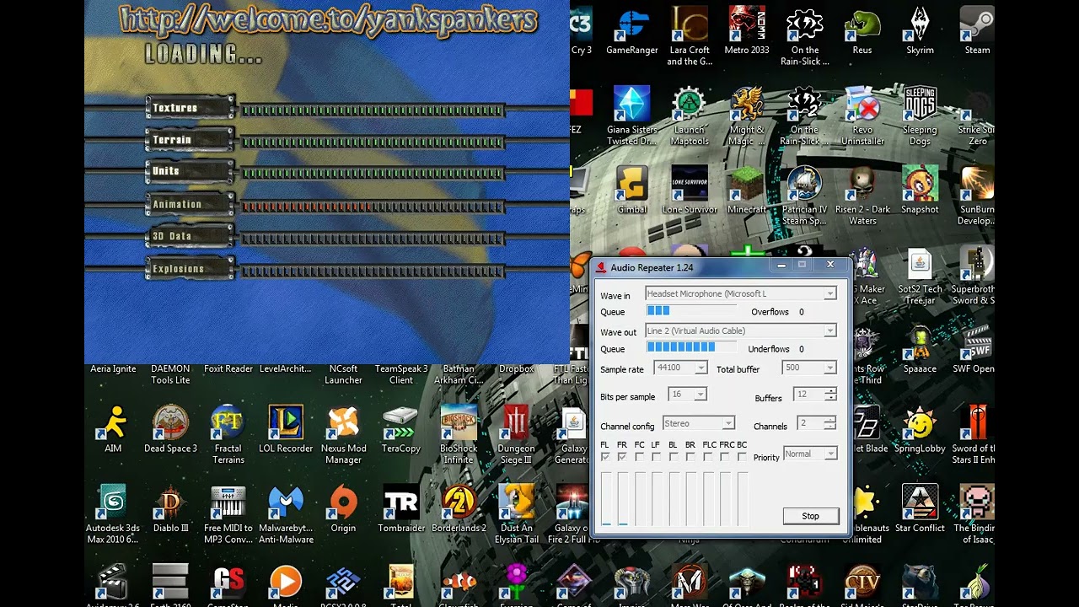Open Autodesk 3ds Max 2010 shortcut

(x=113, y=514)
